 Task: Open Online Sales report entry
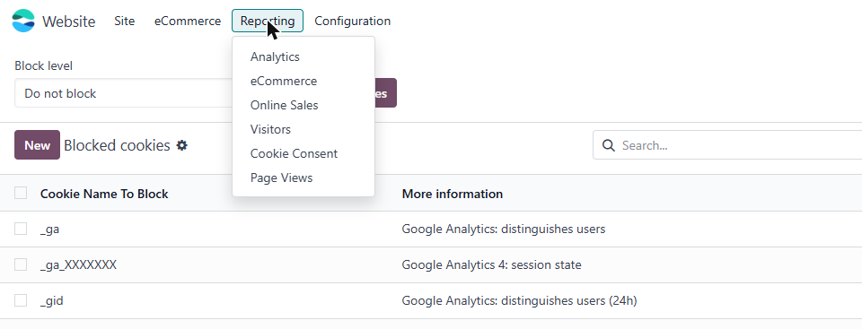point(285,106)
